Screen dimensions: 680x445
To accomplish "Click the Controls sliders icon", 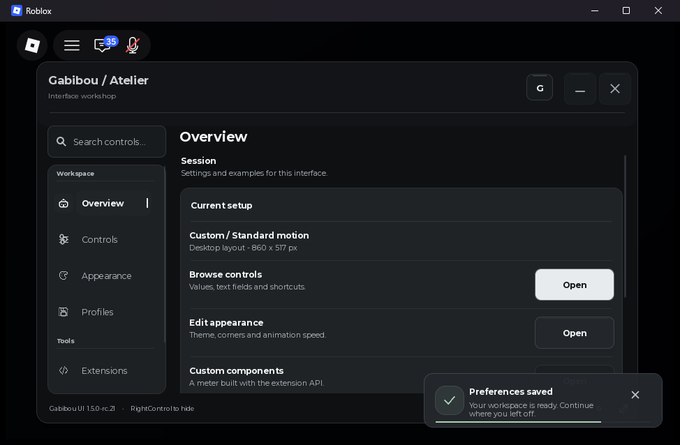I will point(64,239).
